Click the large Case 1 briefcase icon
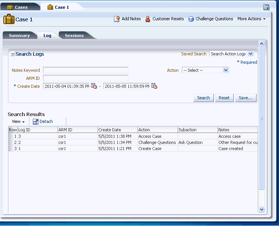279x226 pixels. [9, 19]
